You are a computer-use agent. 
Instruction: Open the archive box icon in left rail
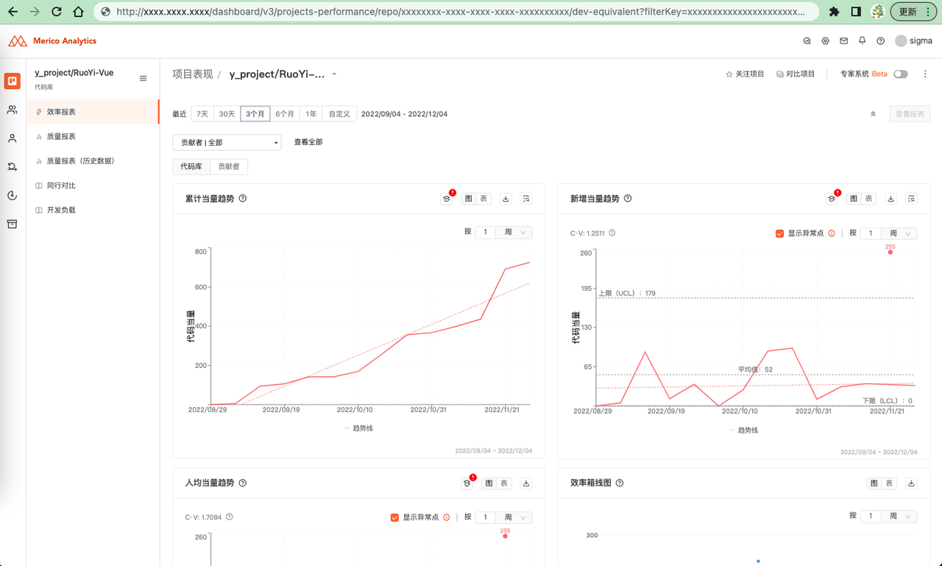(13, 224)
